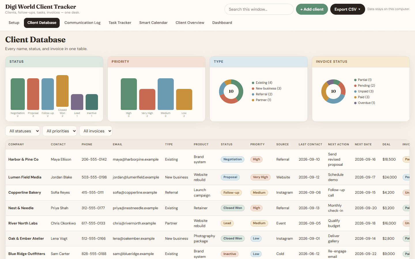Open the Setup tab
Screen dimensions: 415x259
pyautogui.click(x=14, y=23)
